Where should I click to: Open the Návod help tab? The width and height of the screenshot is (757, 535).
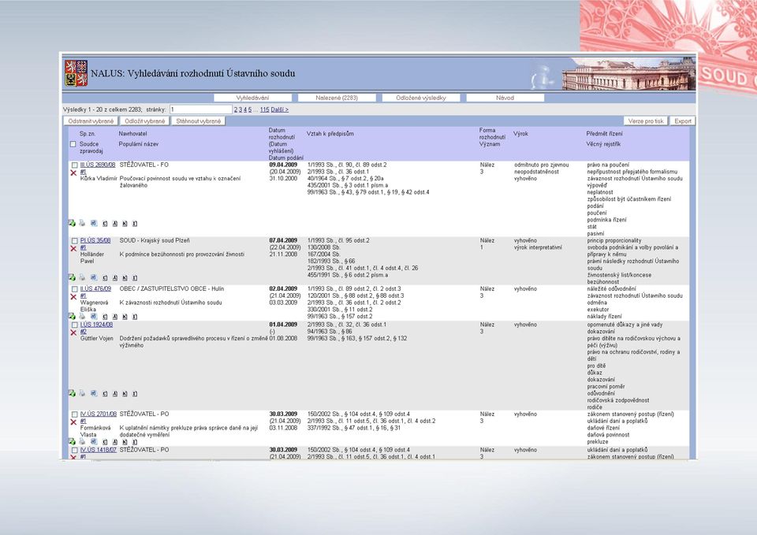[505, 98]
